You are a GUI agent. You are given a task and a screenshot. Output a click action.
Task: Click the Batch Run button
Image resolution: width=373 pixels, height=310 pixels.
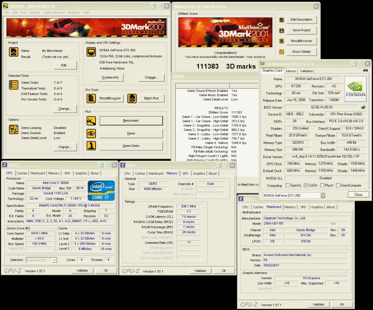click(151, 98)
